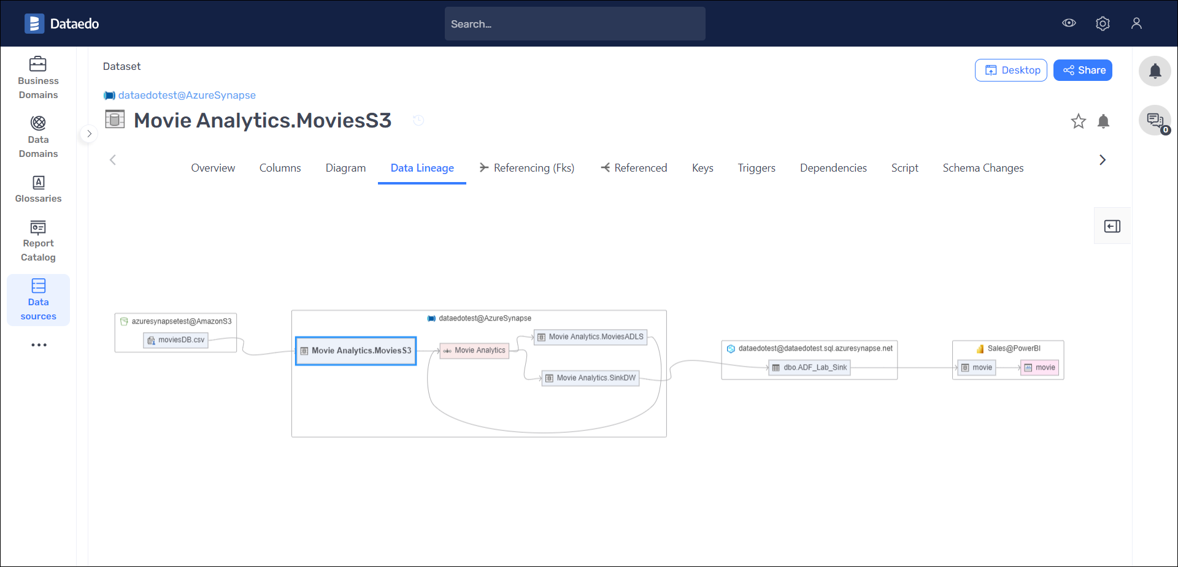Select dbo.ADF_Lab_Sink node
1178x567 pixels.
(810, 368)
